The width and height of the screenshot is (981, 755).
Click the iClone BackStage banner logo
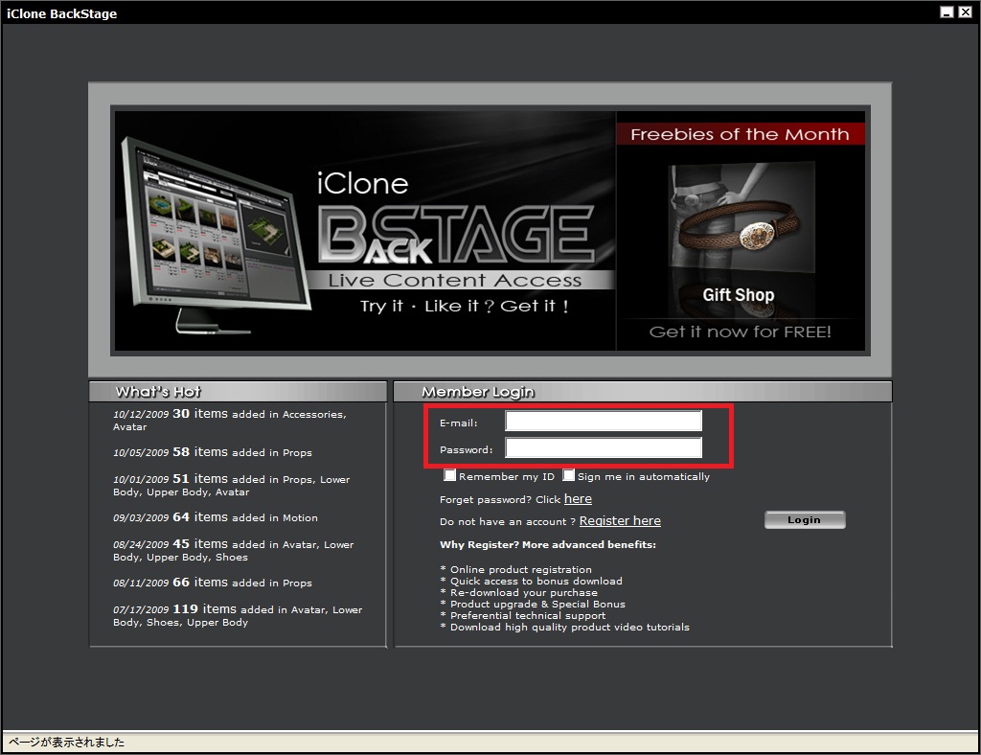pos(456,219)
